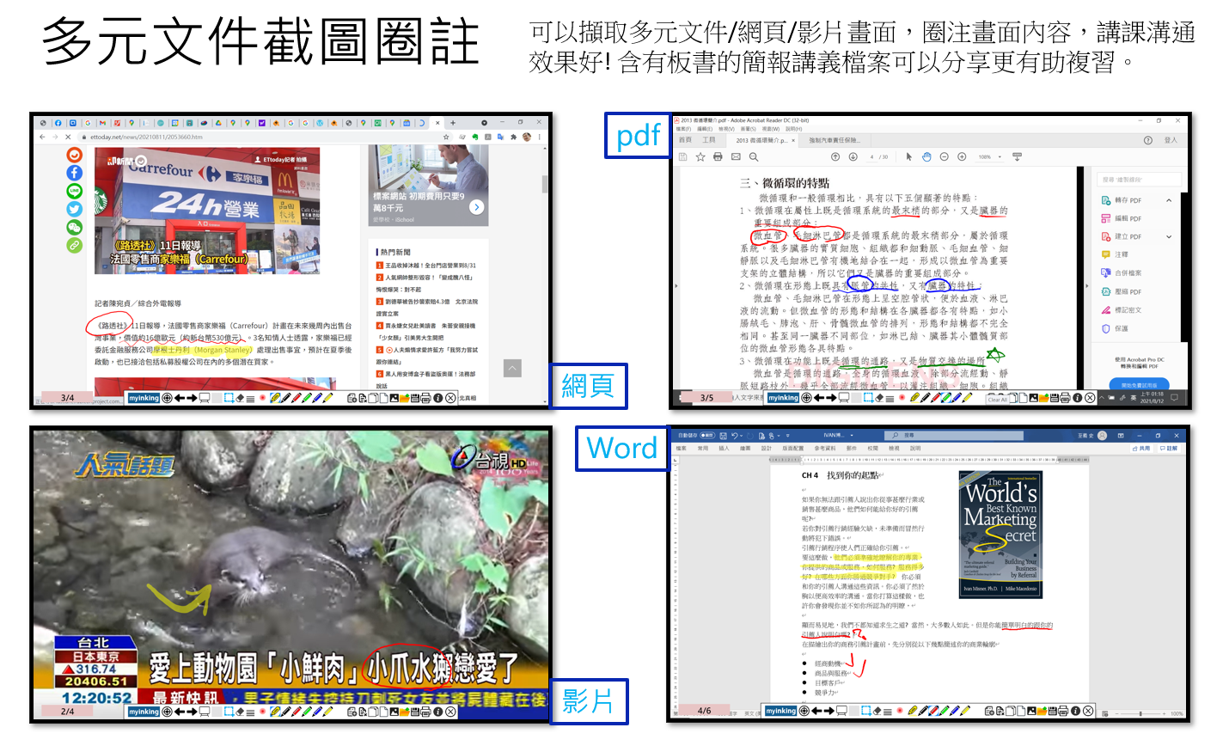Switch to the 工具 tab in Acrobat

(709, 140)
